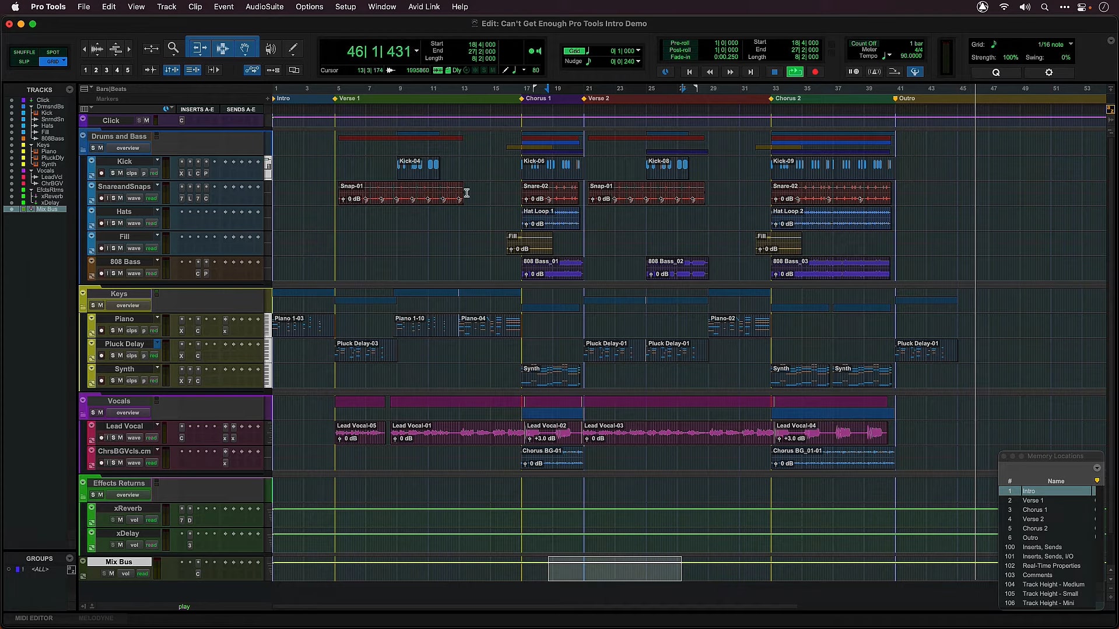Viewport: 1119px width, 629px height.
Task: Click the horizontal zoom arrows toggle button
Action: [x=151, y=49]
